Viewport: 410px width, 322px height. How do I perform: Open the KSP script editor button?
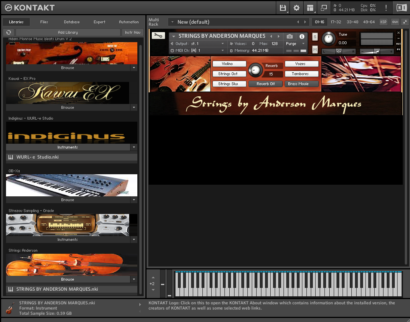[383, 22]
